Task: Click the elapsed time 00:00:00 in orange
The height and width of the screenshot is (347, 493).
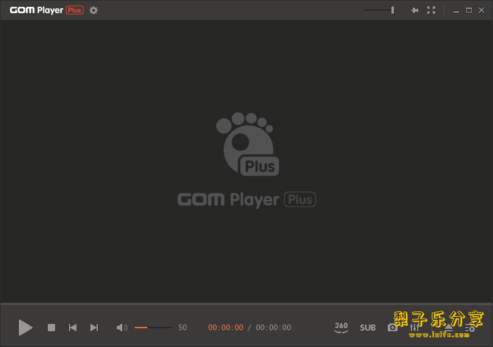Action: [x=226, y=328]
